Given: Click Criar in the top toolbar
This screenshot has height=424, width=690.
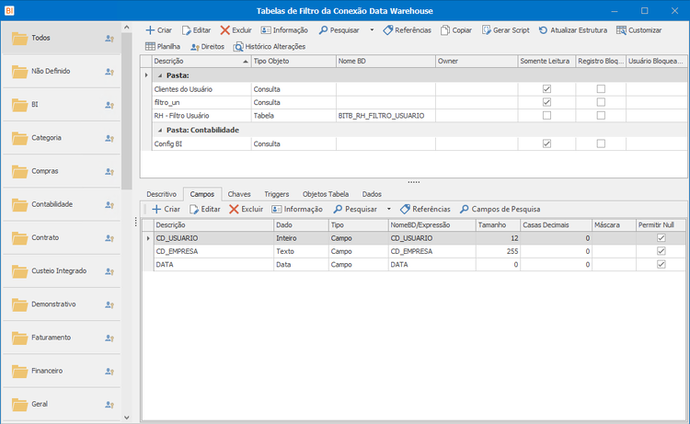Looking at the screenshot, I should 158,30.
